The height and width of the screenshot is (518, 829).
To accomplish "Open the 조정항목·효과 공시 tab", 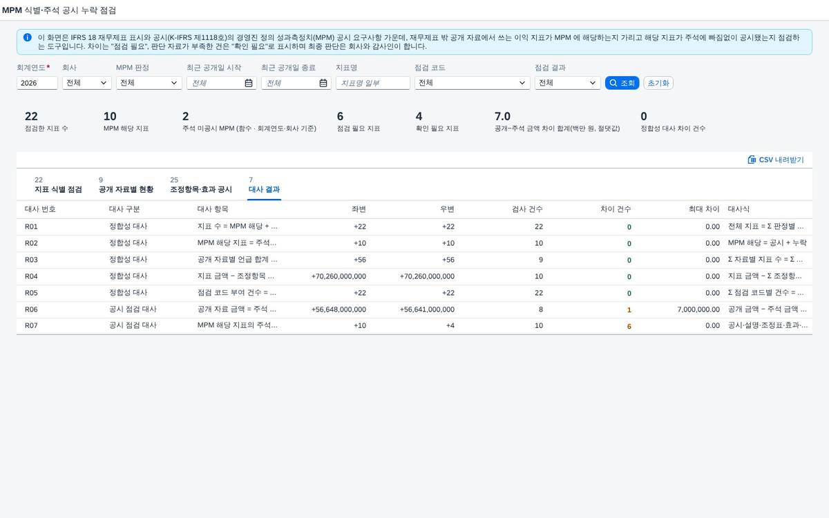I will coord(201,185).
